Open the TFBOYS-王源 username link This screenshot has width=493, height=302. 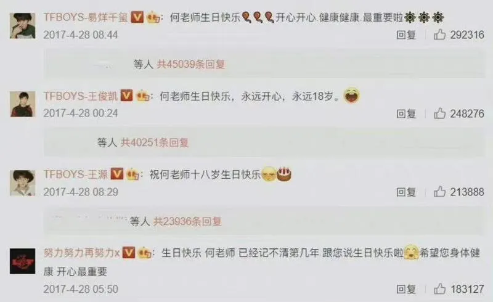click(75, 174)
